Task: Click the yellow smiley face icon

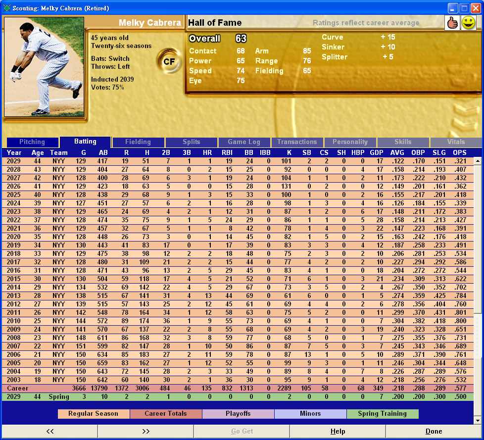Action: [468, 23]
